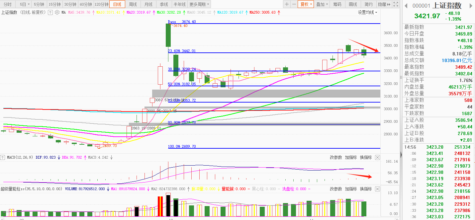Switch to 120分钟 tab

102,4
